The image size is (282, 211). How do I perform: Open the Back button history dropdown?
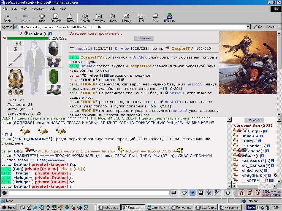pos(16,18)
